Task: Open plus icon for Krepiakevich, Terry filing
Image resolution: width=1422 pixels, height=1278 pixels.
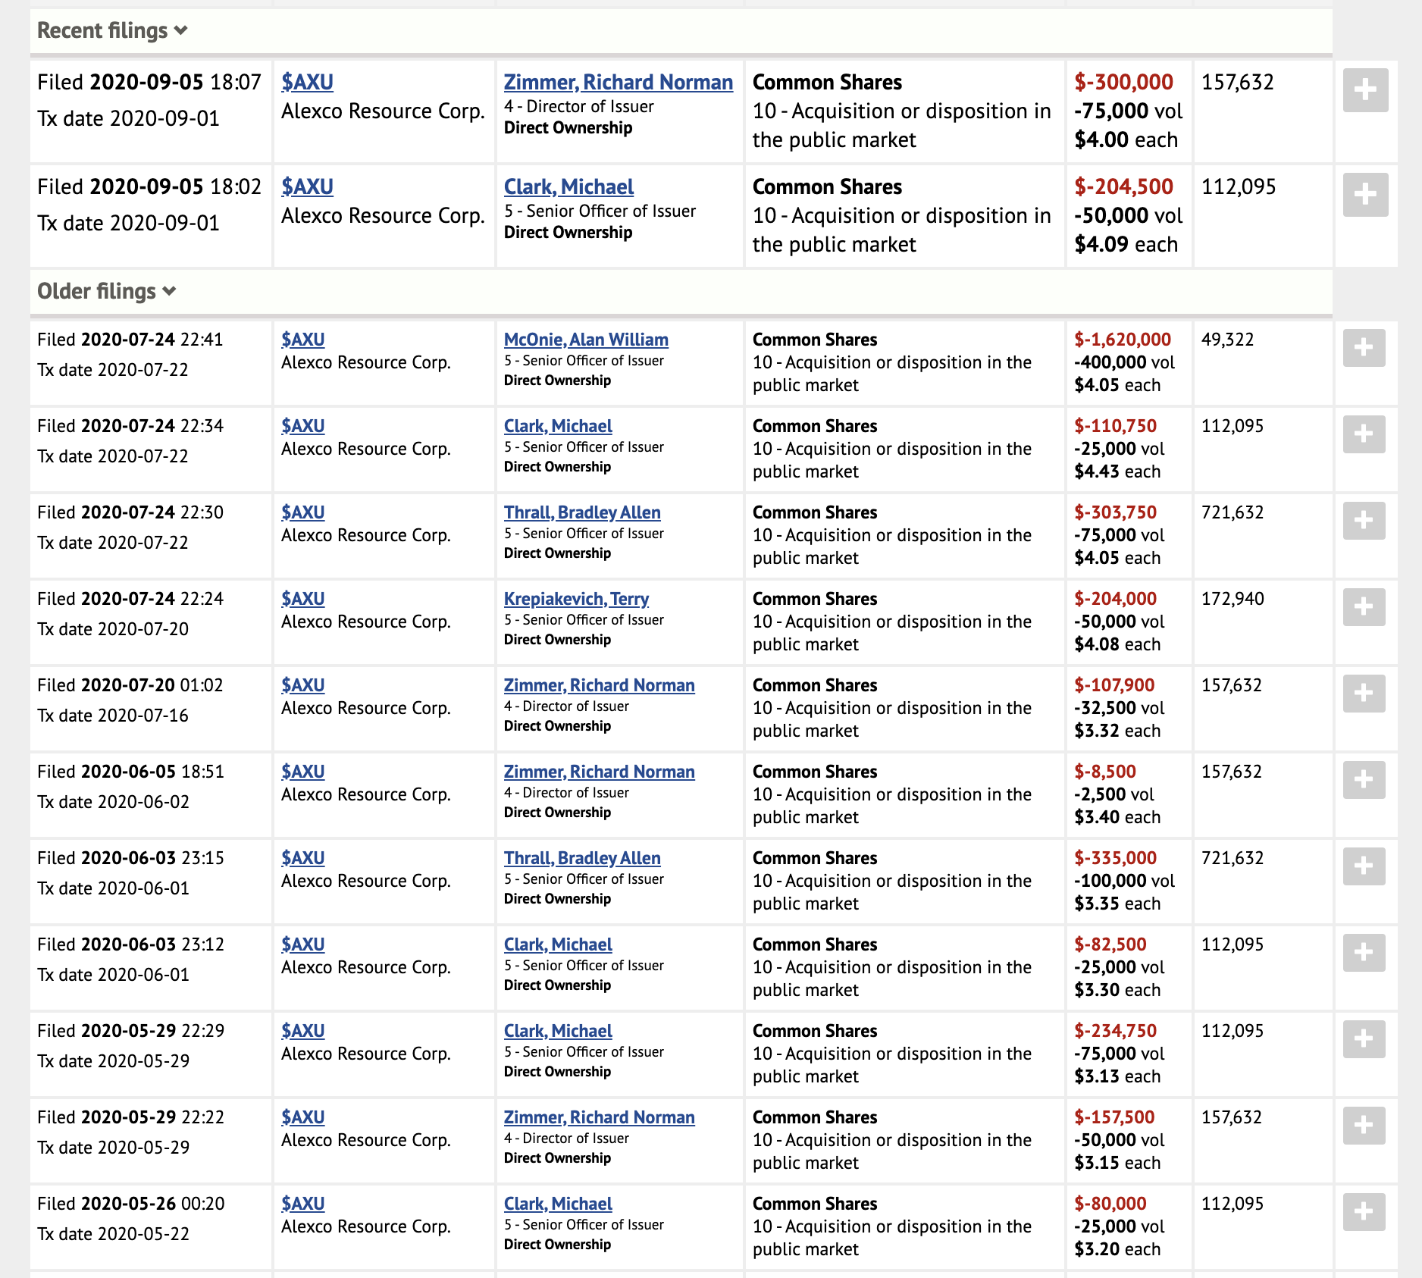Action: coord(1364,607)
